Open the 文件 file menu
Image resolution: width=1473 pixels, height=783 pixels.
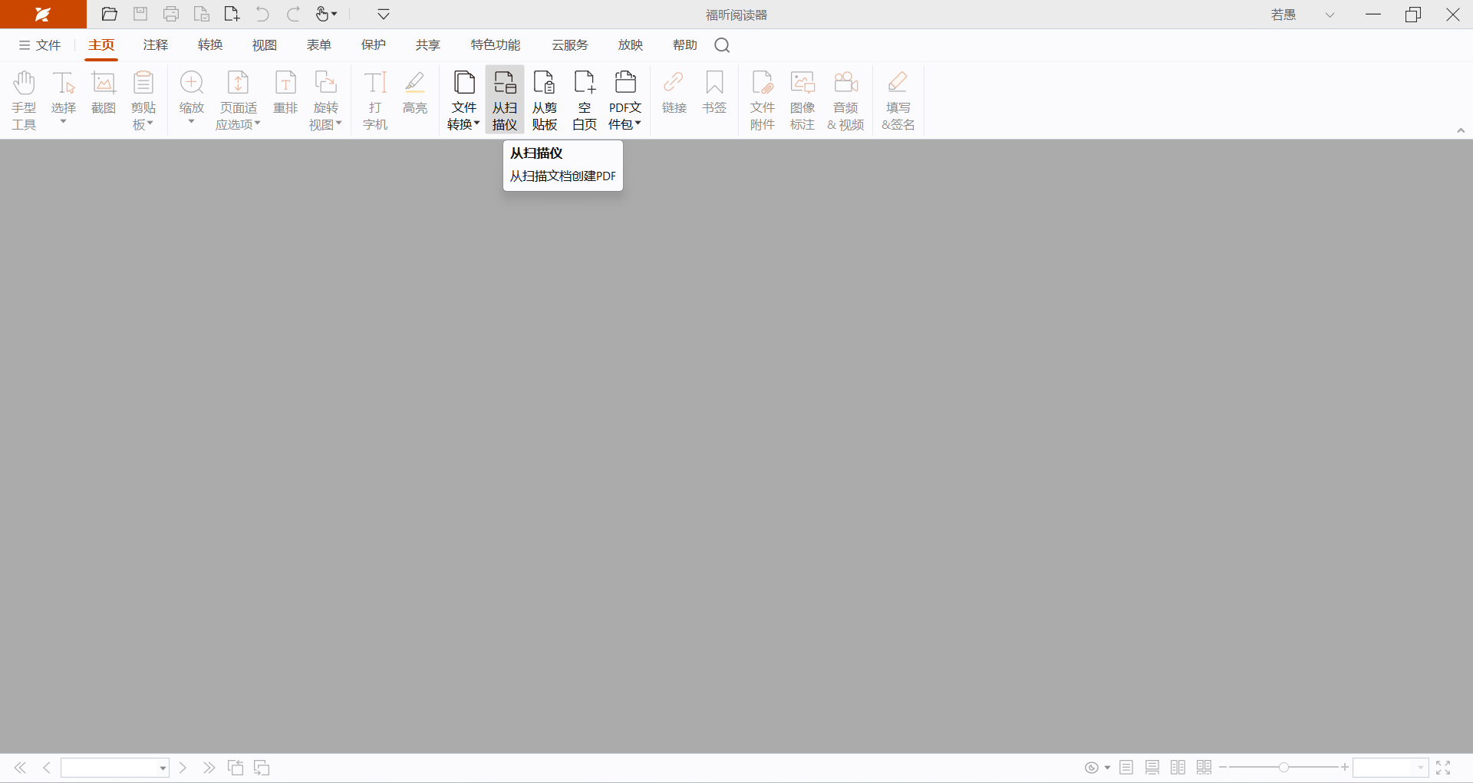pyautogui.click(x=40, y=45)
